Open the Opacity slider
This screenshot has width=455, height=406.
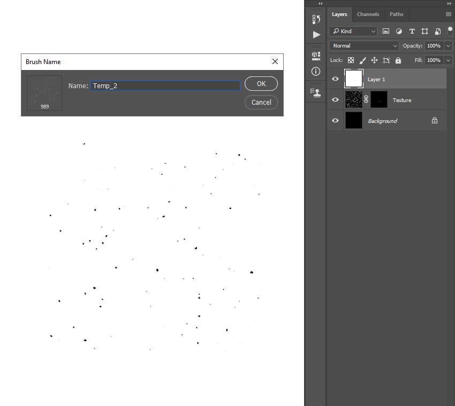pos(448,45)
